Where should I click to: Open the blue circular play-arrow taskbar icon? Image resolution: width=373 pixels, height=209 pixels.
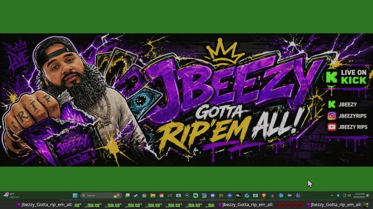pos(281,196)
